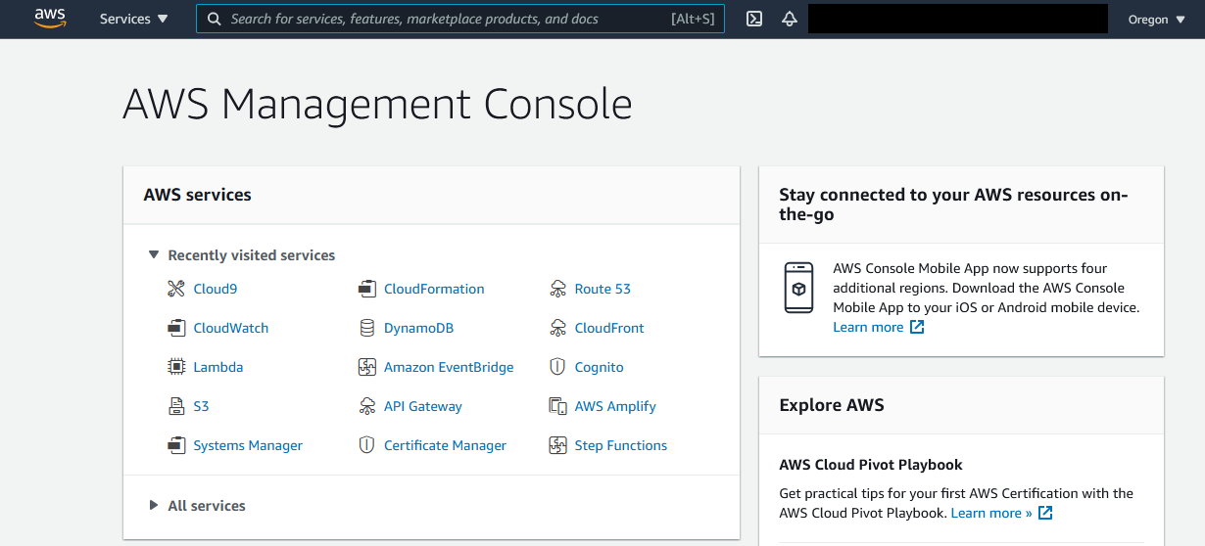Screen dimensions: 1205x546
Task: Click the DynamoDB database icon
Action: click(x=367, y=328)
